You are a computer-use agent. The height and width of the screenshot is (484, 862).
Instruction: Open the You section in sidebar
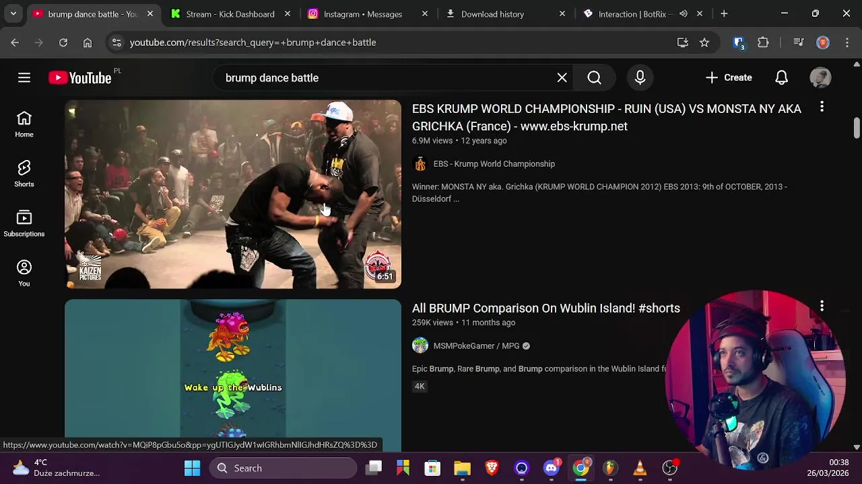24,274
